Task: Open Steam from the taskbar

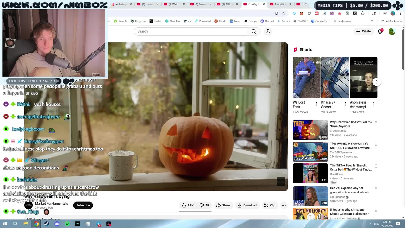Action: coord(47,224)
